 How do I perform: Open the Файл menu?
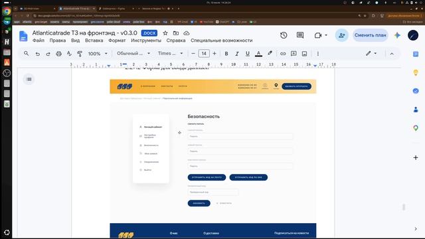click(39, 40)
